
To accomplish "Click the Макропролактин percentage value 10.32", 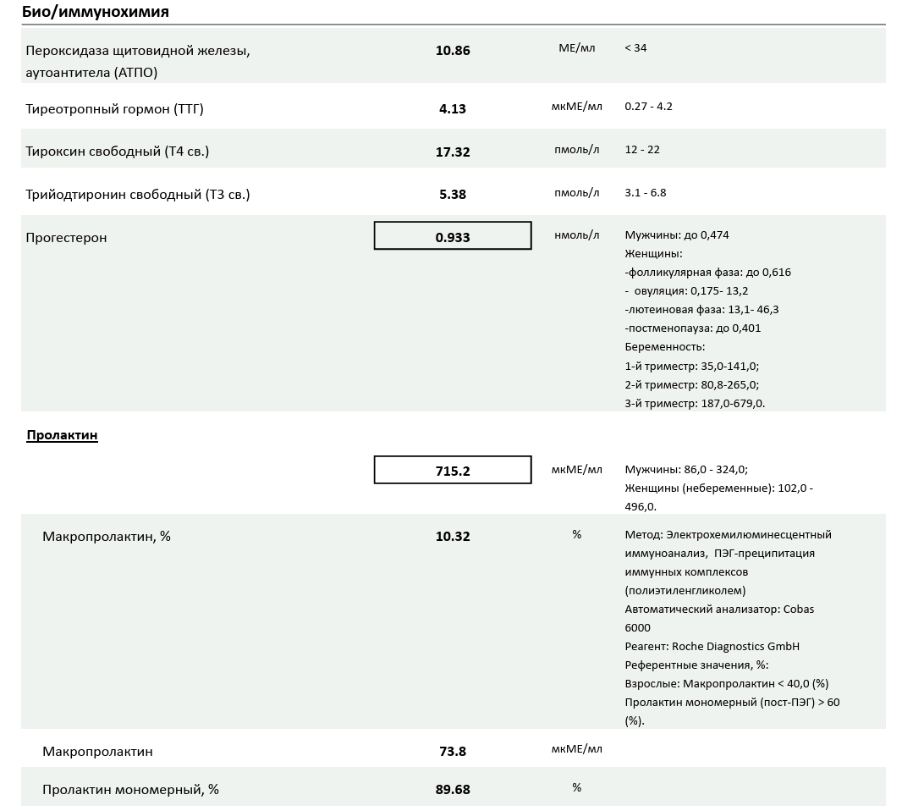I will (453, 537).
